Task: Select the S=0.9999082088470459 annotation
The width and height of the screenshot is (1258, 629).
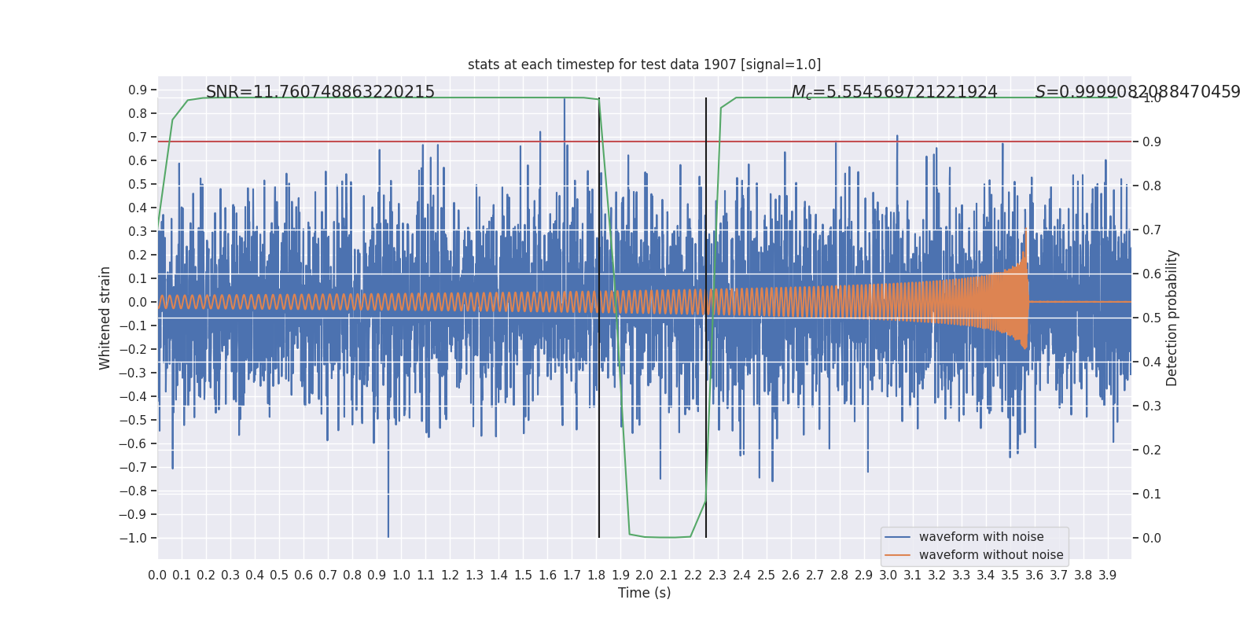Action: [1138, 92]
